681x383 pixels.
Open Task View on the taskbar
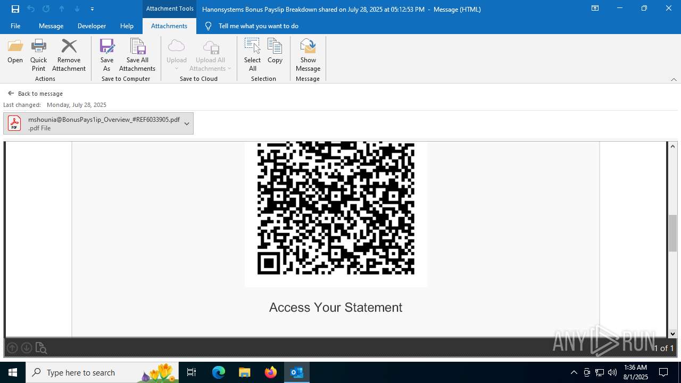pos(192,372)
